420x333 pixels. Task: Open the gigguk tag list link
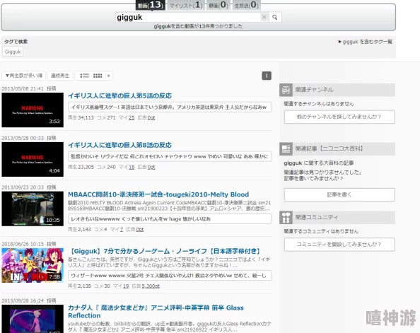pyautogui.click(x=366, y=42)
